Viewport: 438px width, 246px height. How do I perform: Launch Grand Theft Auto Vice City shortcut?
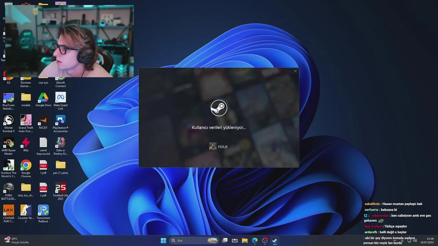click(26, 124)
